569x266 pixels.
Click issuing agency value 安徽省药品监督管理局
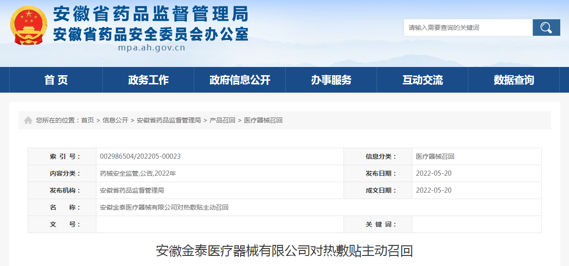click(x=132, y=190)
